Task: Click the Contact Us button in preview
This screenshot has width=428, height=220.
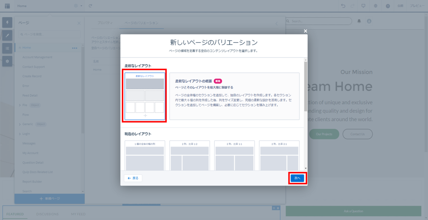Action: point(357,134)
